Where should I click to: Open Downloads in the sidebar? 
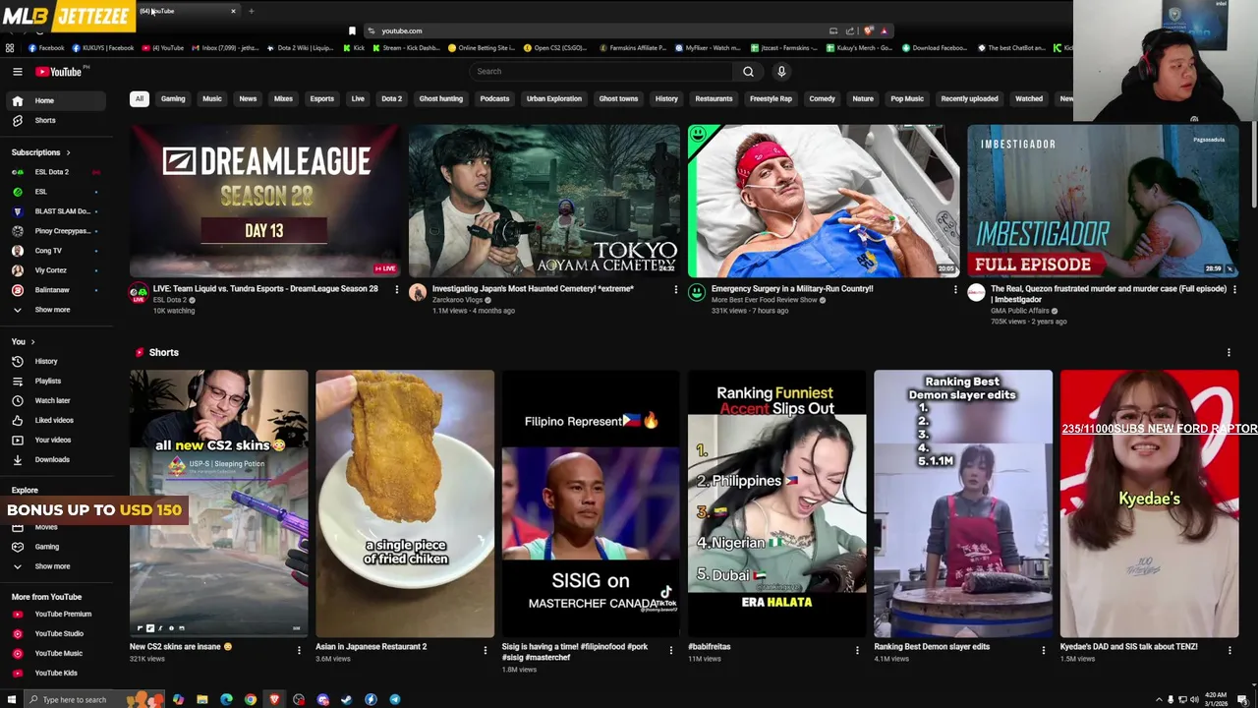[x=55, y=459]
